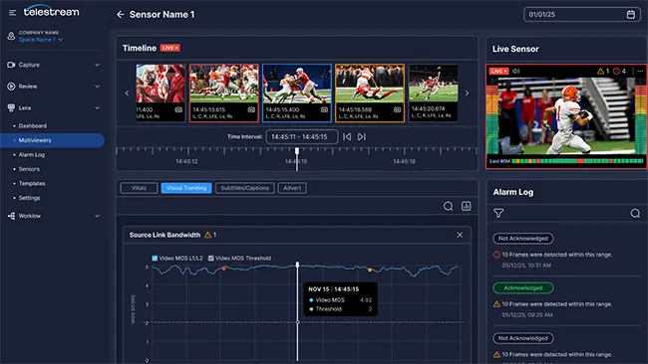Image resolution: width=648 pixels, height=364 pixels.
Task: Click the Live Sensor video preview
Action: (566, 115)
